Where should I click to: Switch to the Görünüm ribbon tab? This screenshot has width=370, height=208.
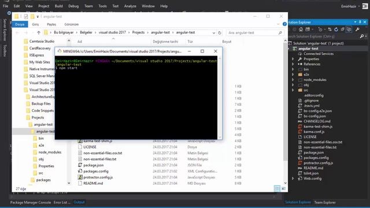pos(71,24)
